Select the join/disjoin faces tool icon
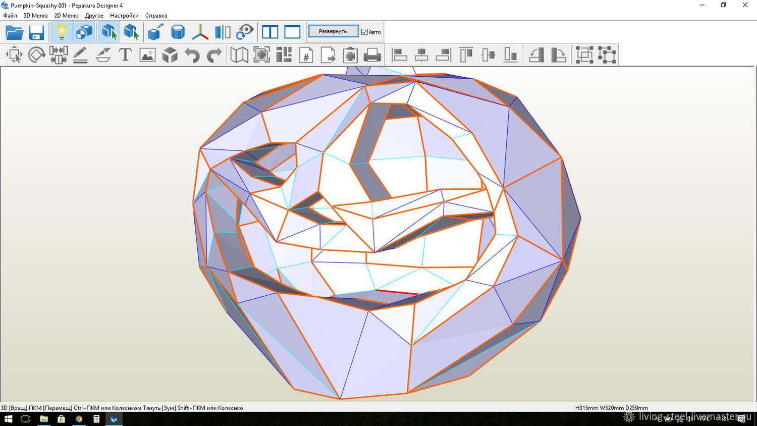 59,55
